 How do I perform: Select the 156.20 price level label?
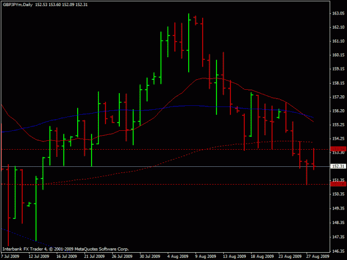338,111
